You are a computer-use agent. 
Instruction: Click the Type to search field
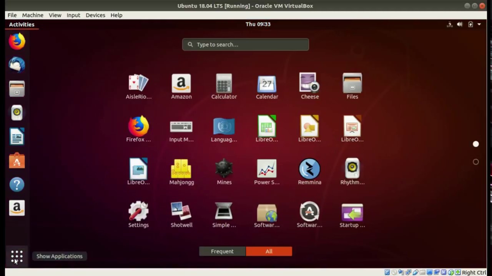tap(246, 44)
